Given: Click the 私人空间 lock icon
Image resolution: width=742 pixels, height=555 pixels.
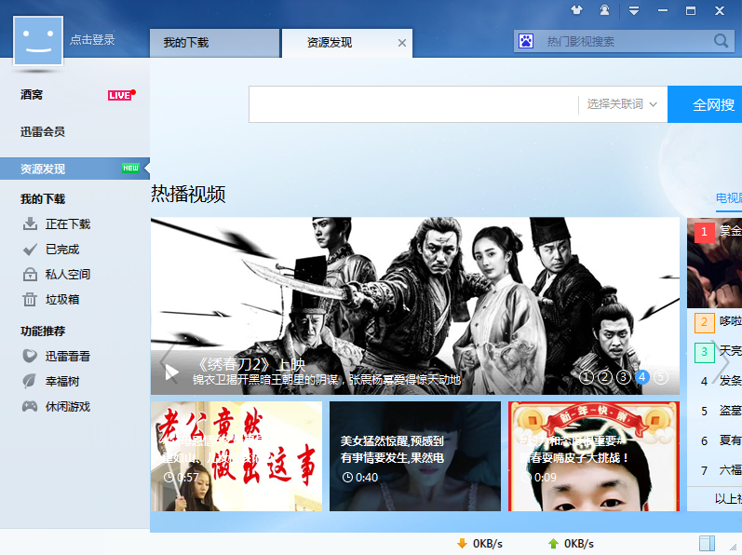Looking at the screenshot, I should tap(30, 275).
